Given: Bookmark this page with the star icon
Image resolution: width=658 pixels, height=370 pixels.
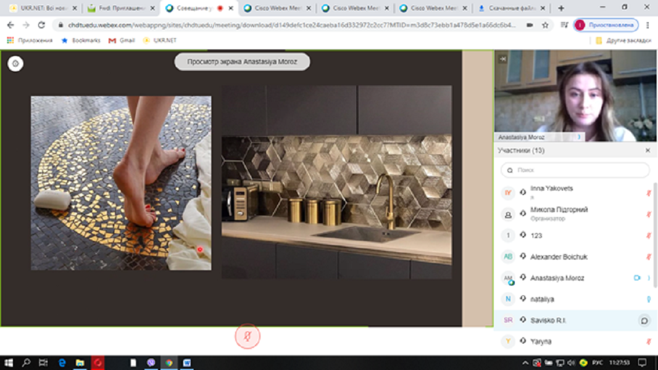Looking at the screenshot, I should coord(545,25).
